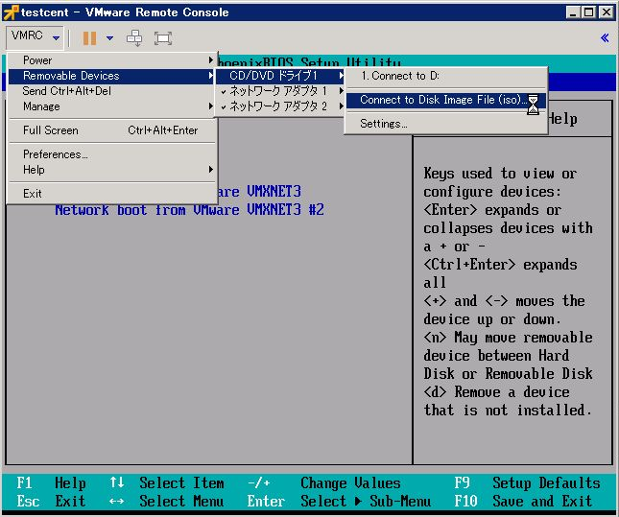Open CD/DVD drive Settings... entry
619x517 pixels.
(x=384, y=124)
